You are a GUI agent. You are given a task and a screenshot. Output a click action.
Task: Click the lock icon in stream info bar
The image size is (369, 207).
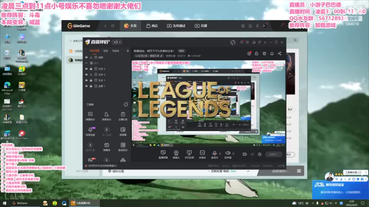pos(256,53)
